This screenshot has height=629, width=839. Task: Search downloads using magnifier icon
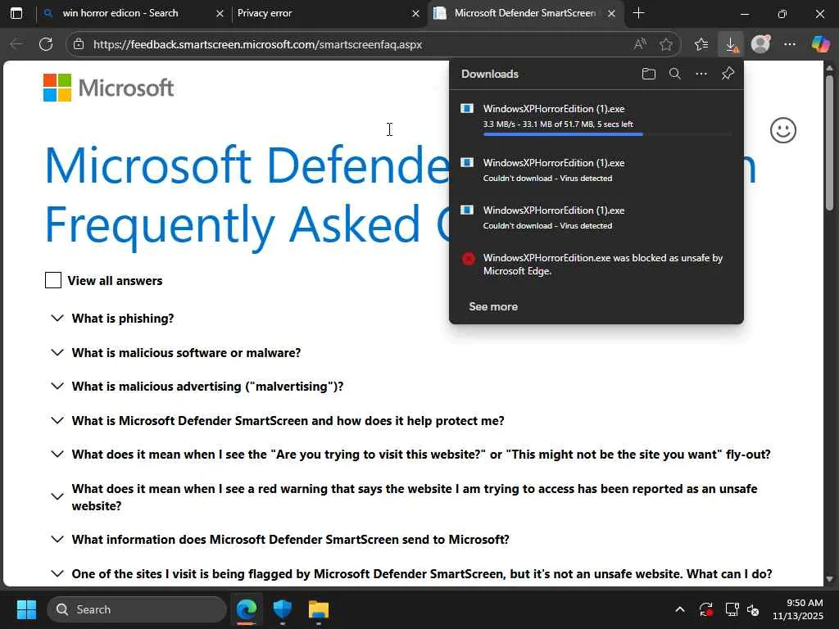point(675,74)
